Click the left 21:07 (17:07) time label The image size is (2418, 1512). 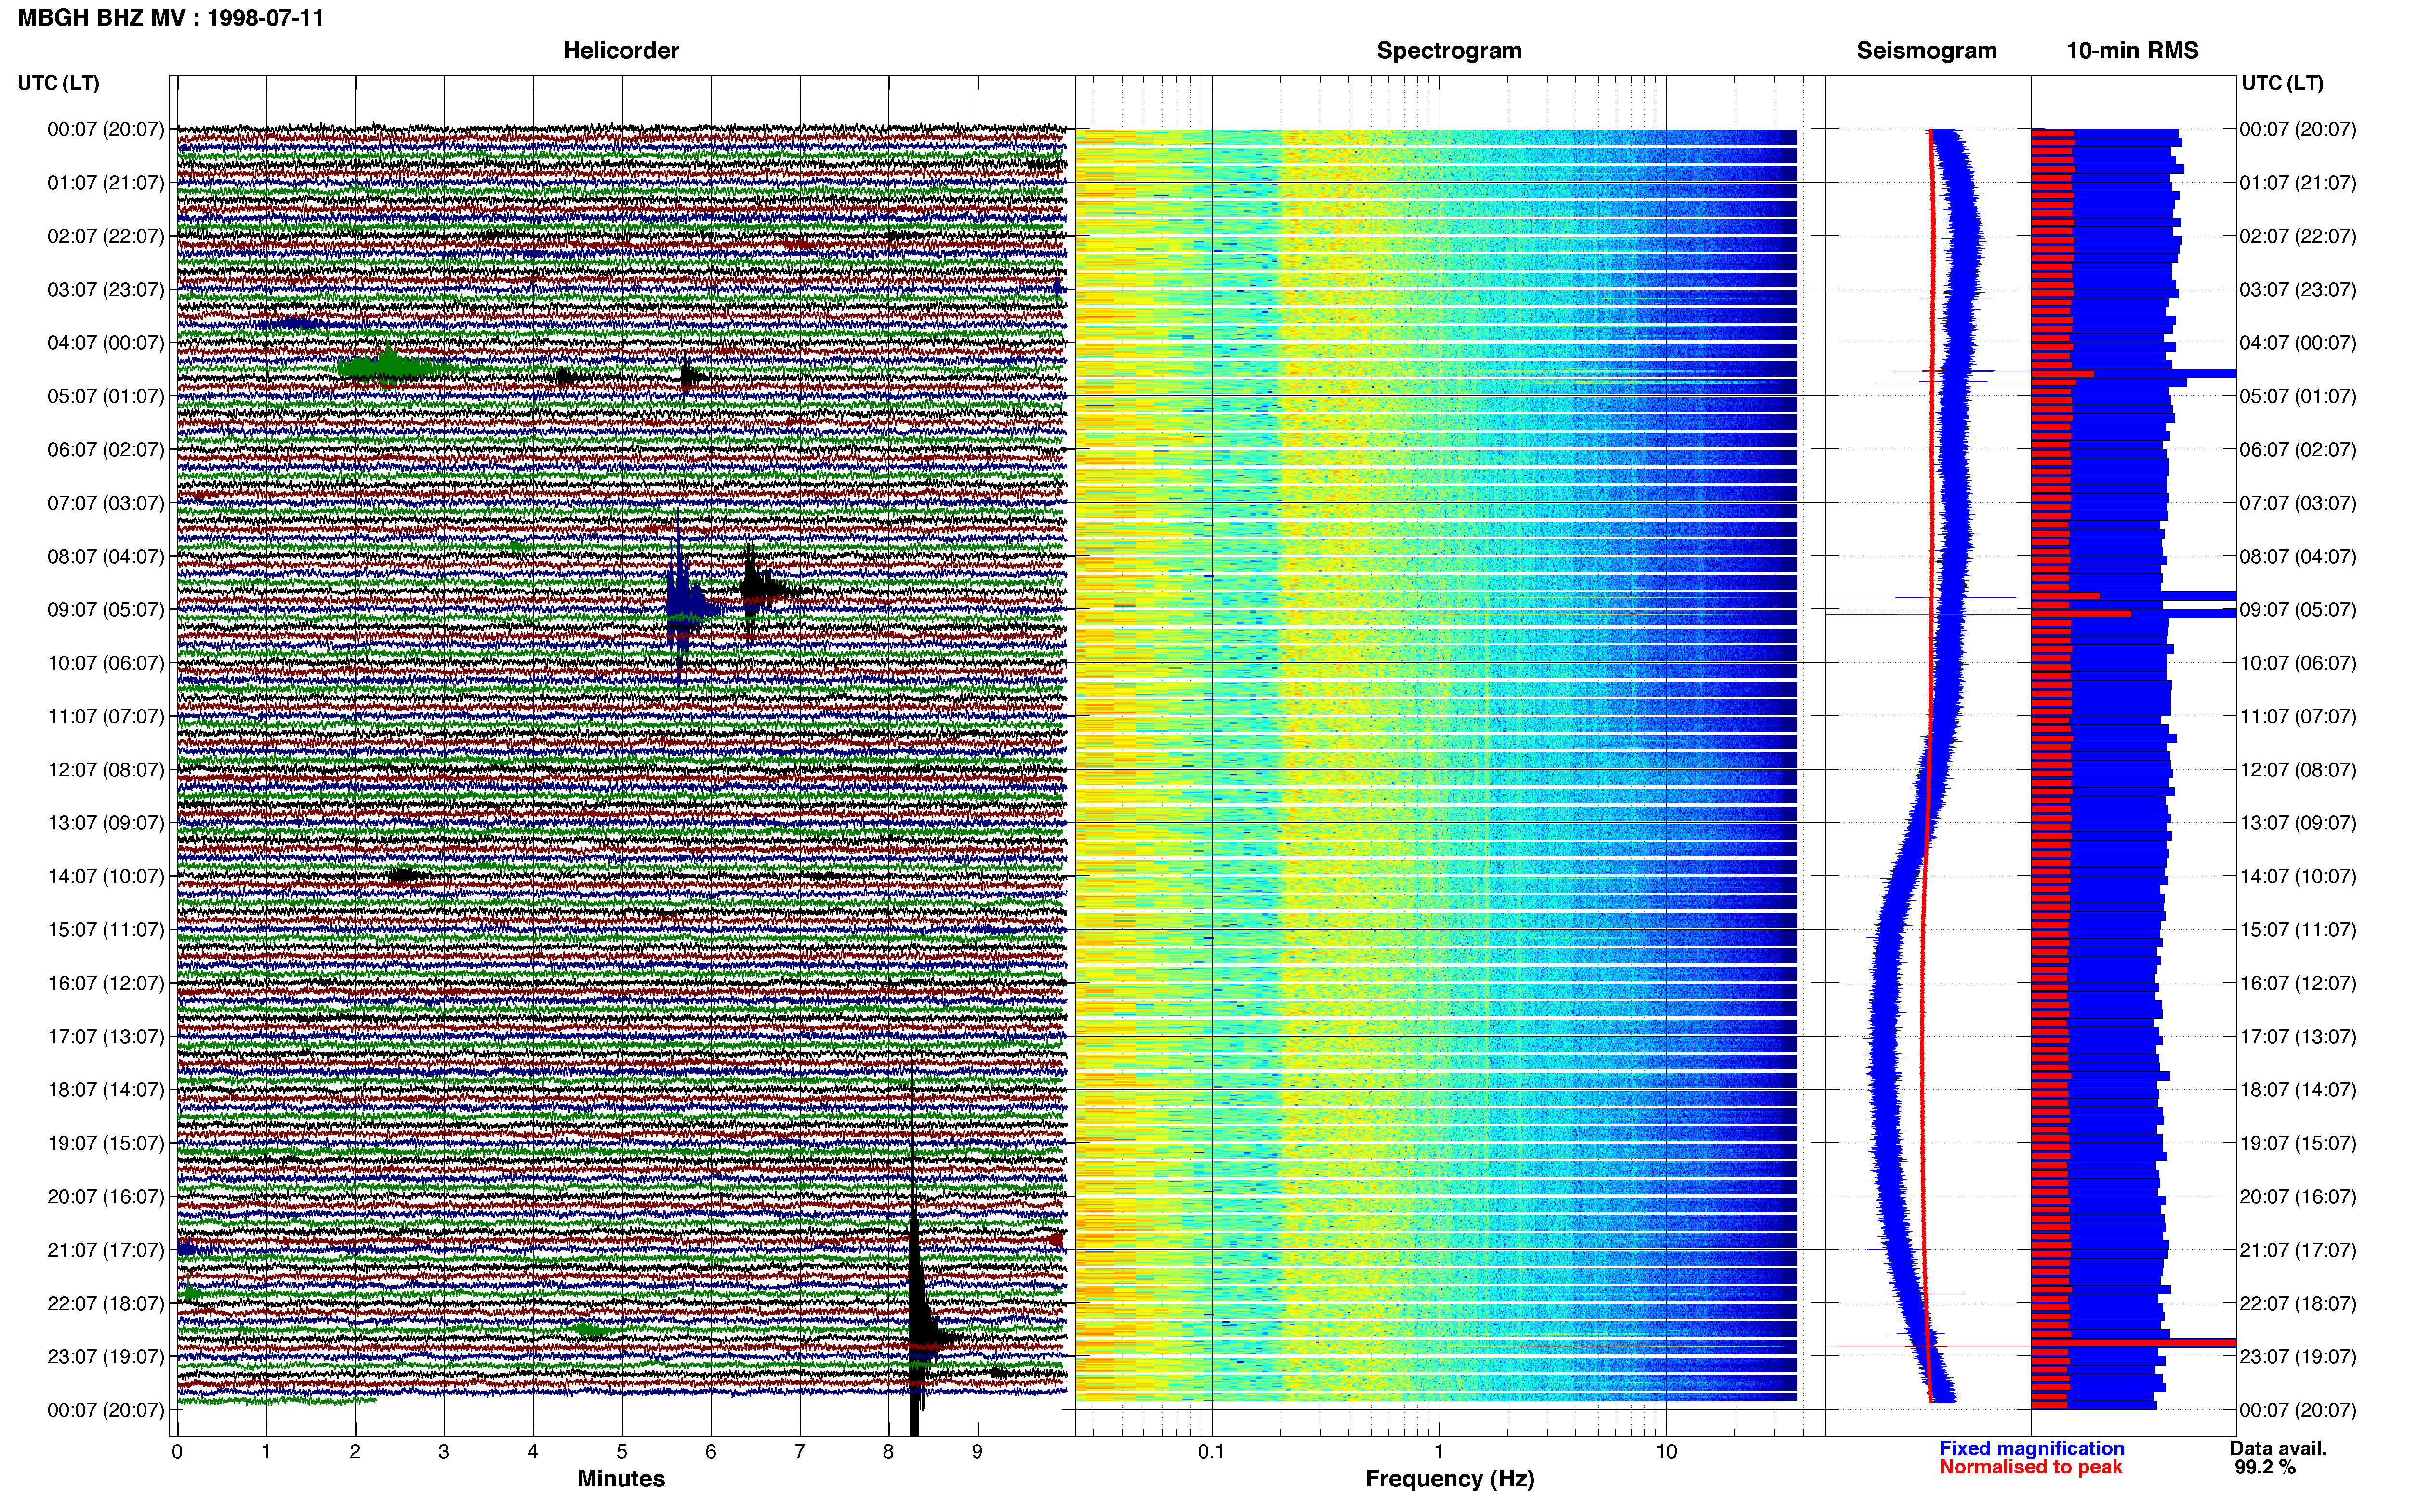coord(106,1250)
